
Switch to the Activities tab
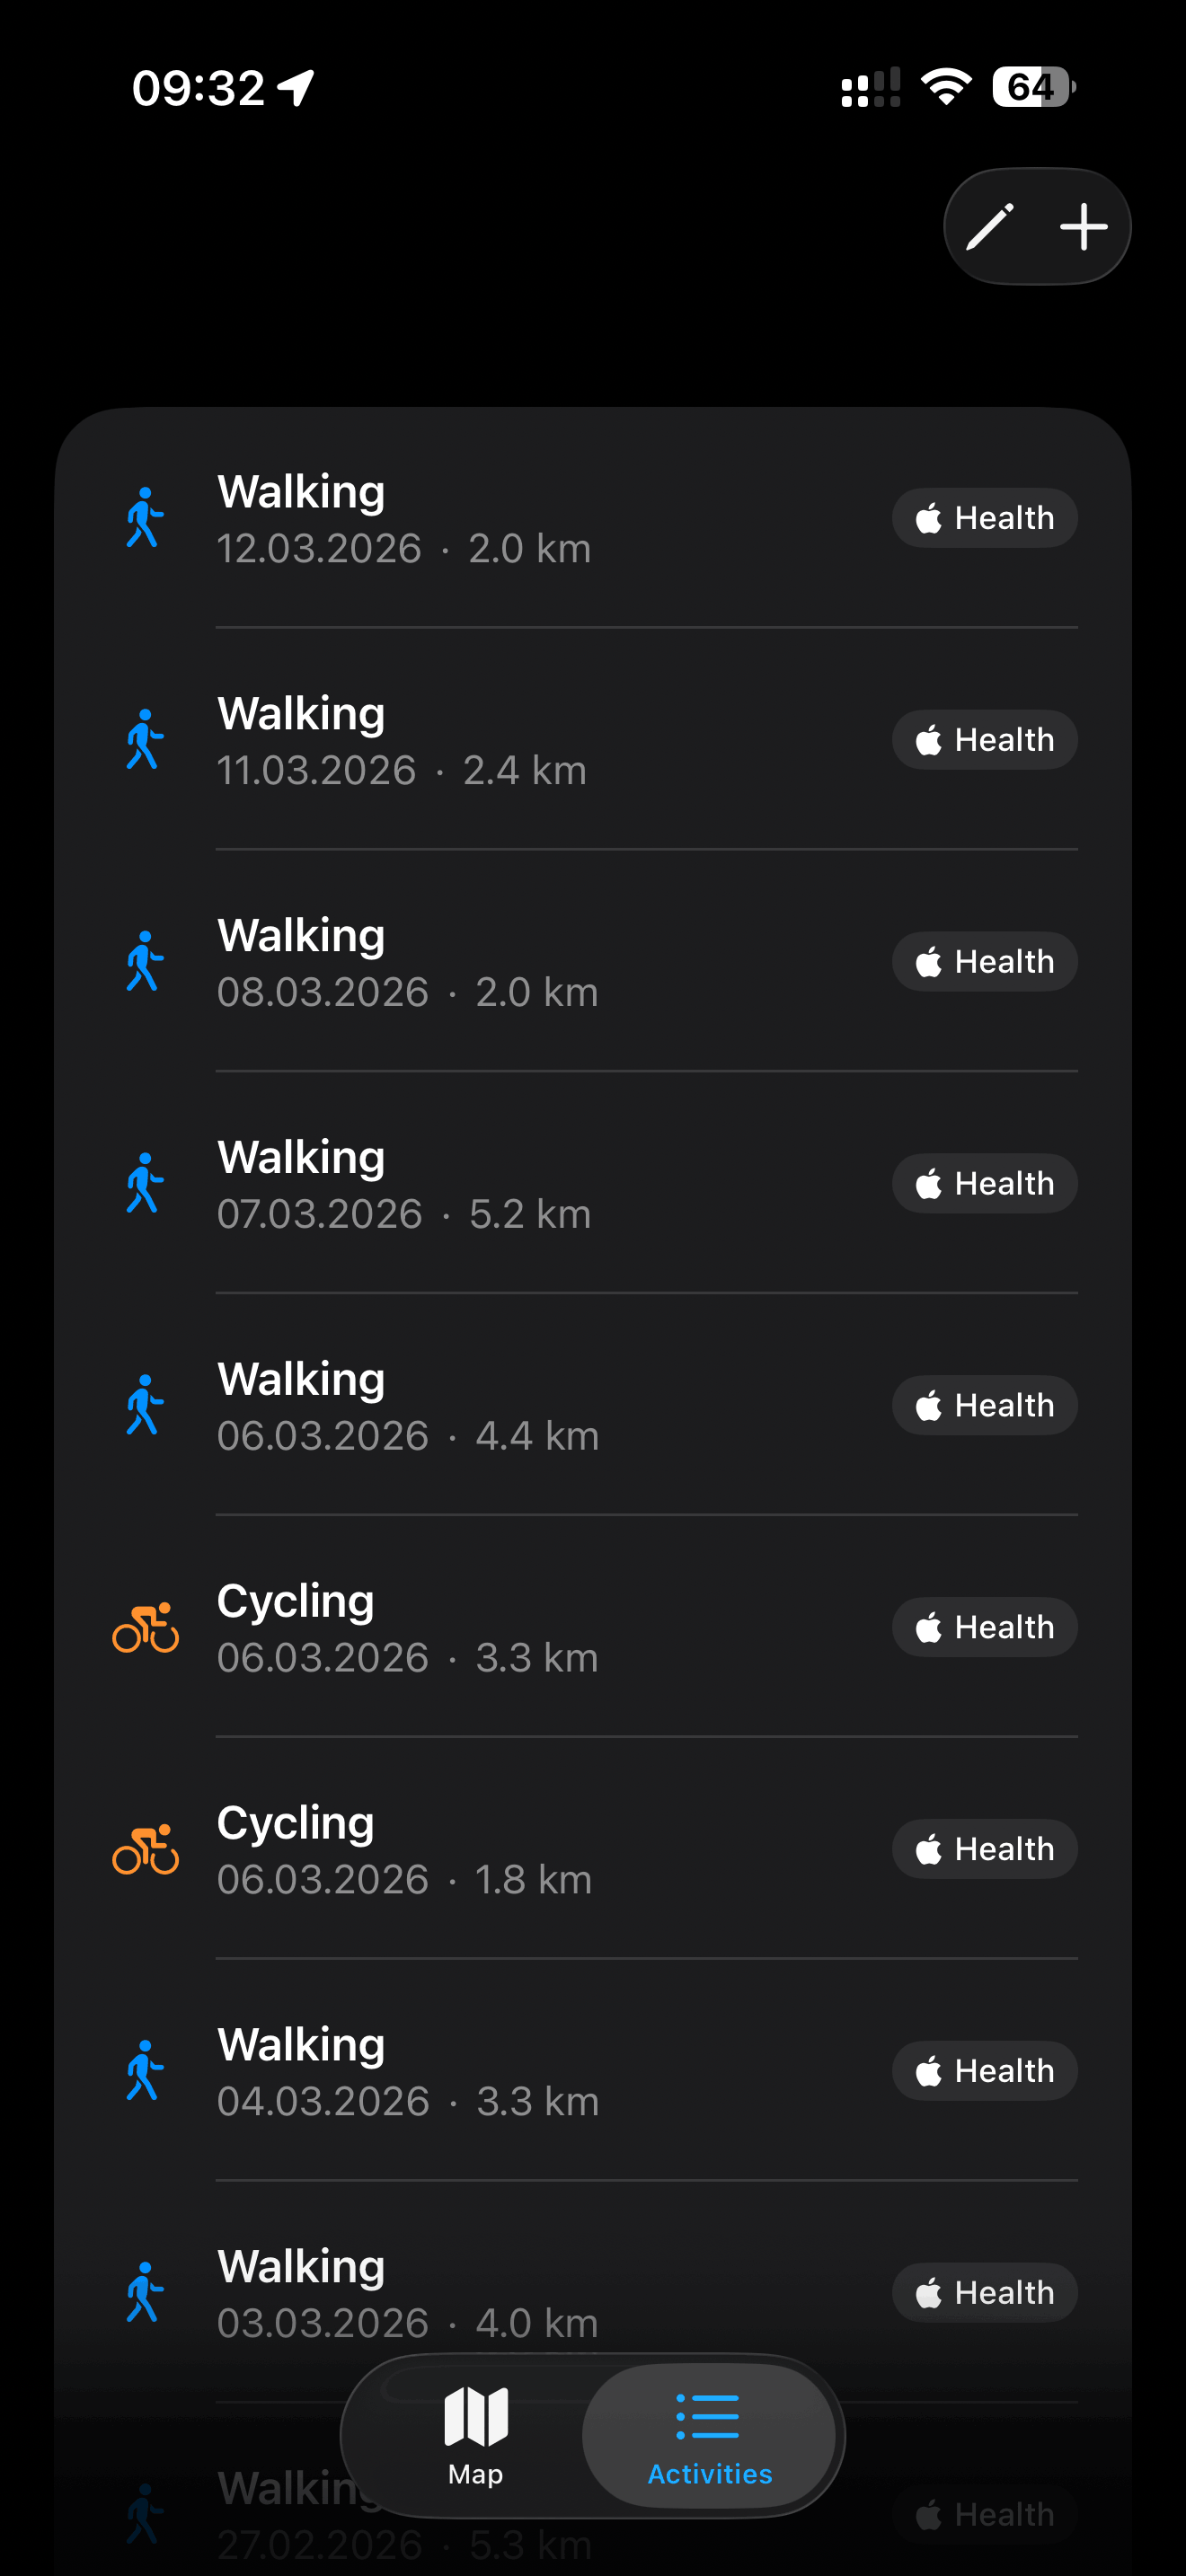pyautogui.click(x=709, y=2434)
